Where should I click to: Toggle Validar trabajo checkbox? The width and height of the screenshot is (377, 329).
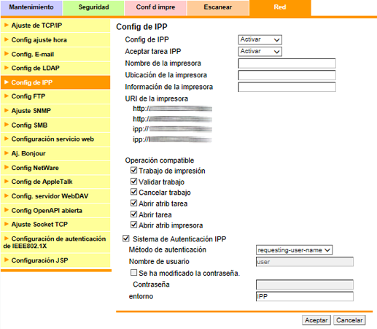click(133, 181)
